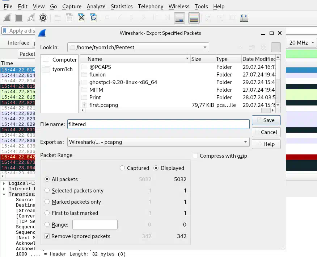Sort files by the Type column
The width and height of the screenshot is (317, 257).
tap(228, 59)
